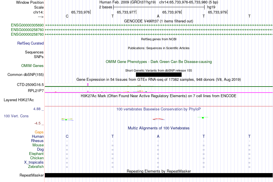Click the RefSeq genes from NCBI title

[159, 39]
